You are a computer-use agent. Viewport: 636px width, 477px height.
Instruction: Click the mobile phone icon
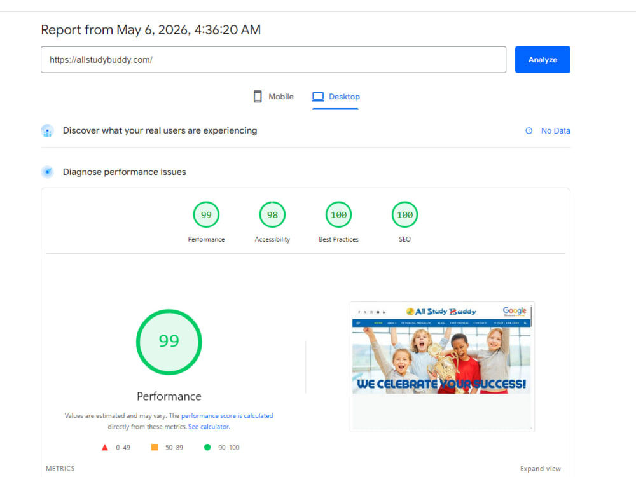[258, 97]
